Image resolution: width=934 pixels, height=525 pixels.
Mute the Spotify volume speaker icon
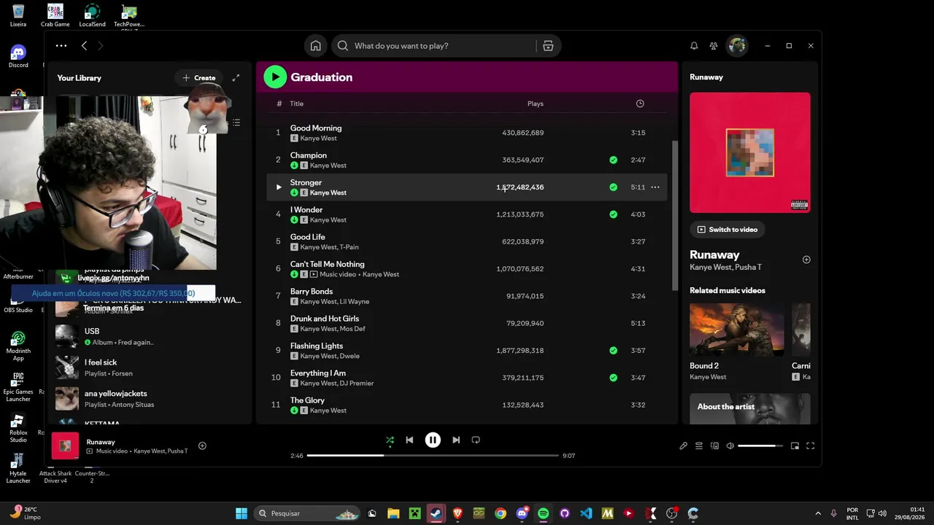[x=730, y=446]
